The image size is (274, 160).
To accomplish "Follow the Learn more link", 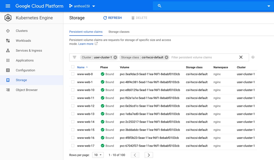I will coord(86,44).
